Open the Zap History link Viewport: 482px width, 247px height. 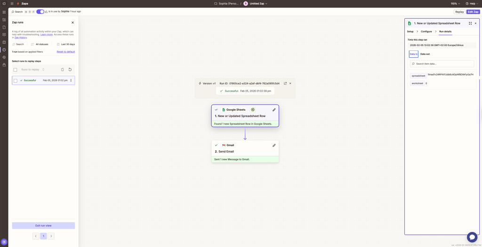tap(21, 38)
